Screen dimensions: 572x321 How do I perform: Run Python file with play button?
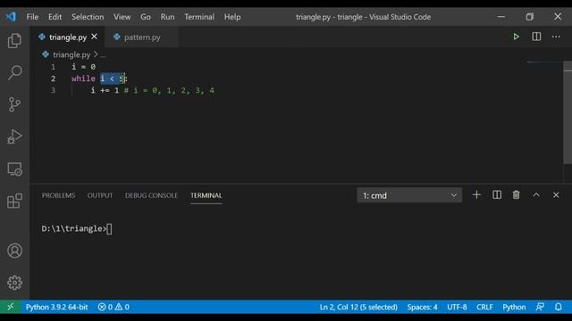[x=517, y=37]
